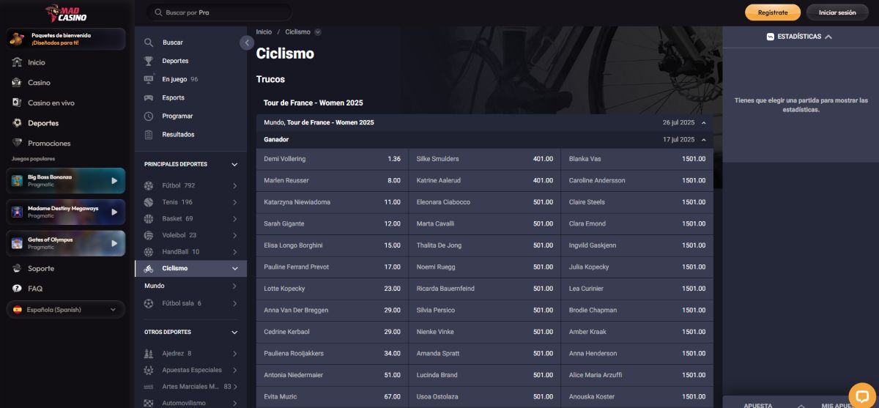Click the Iniciar sesión button
The height and width of the screenshot is (408, 879).
pyautogui.click(x=837, y=12)
